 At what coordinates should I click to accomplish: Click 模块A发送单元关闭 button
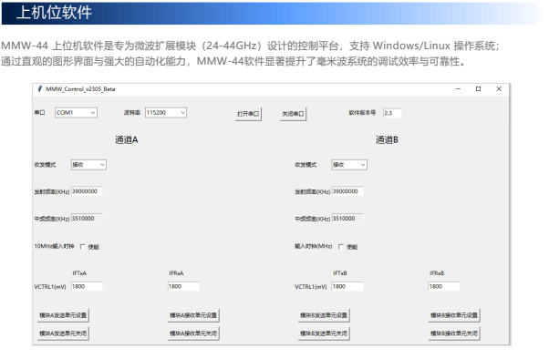[63, 333]
